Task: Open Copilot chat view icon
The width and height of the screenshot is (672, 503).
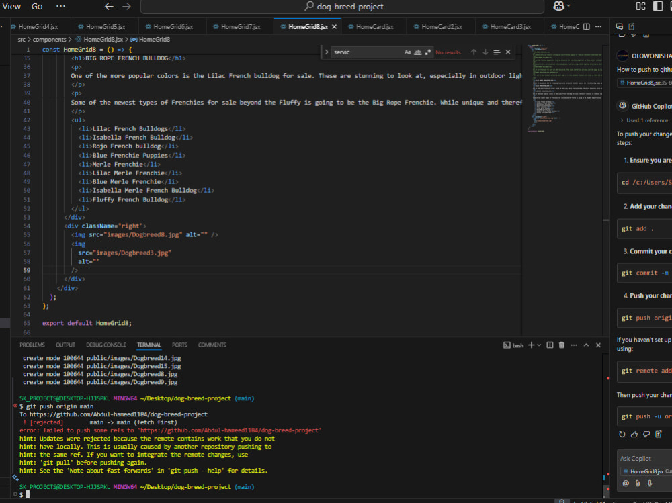Action: pyautogui.click(x=620, y=27)
